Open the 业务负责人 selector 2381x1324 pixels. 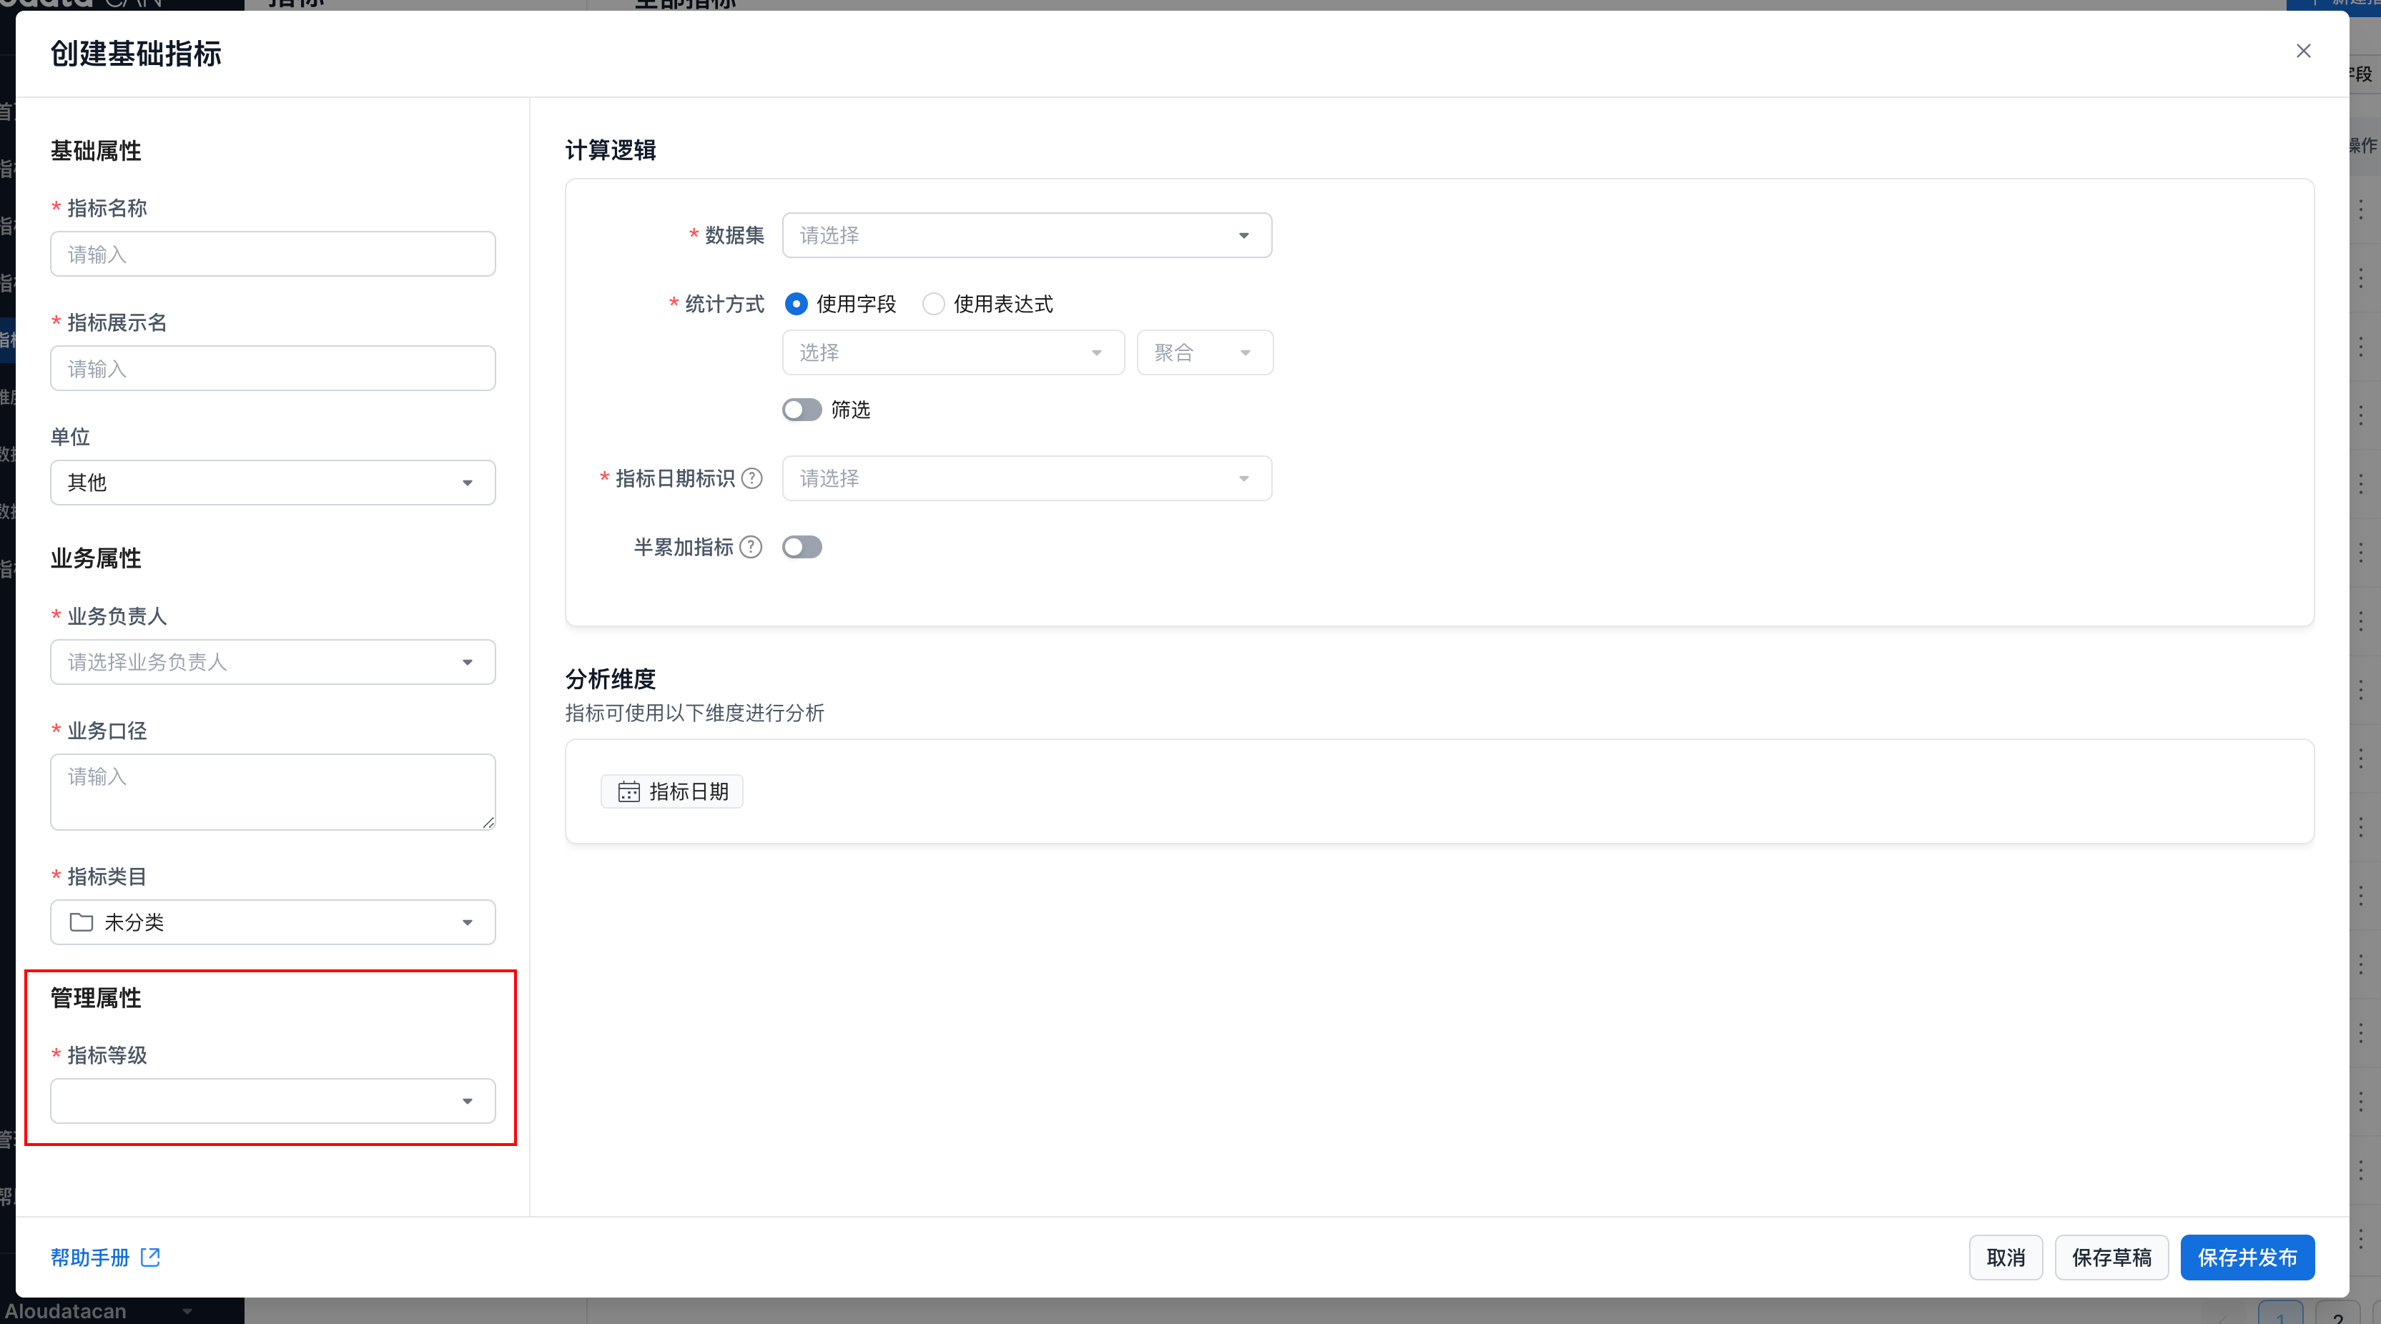click(272, 663)
